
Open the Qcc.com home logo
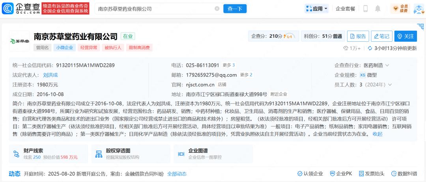tap(21, 8)
